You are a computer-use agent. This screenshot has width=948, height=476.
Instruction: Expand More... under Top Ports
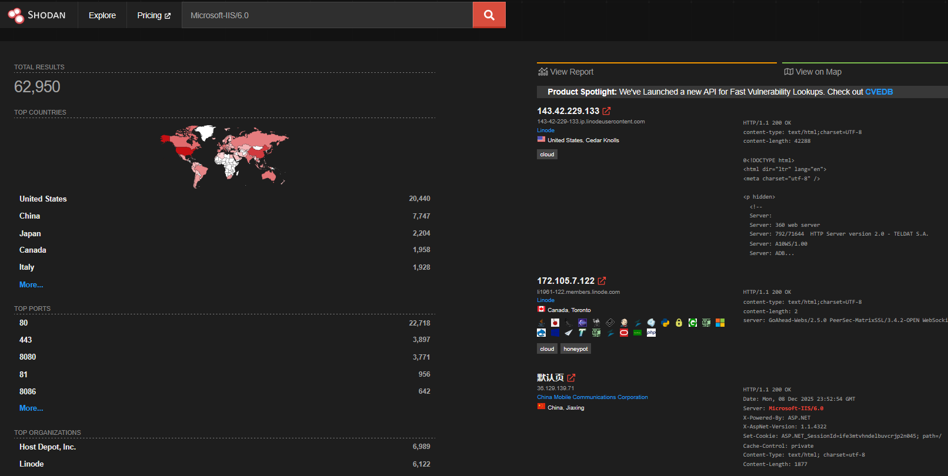pos(31,408)
